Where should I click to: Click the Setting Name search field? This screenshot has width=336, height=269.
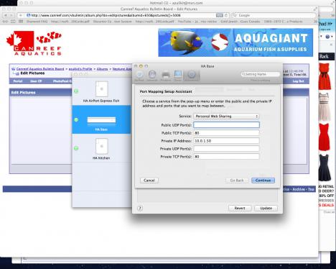click(x=261, y=74)
